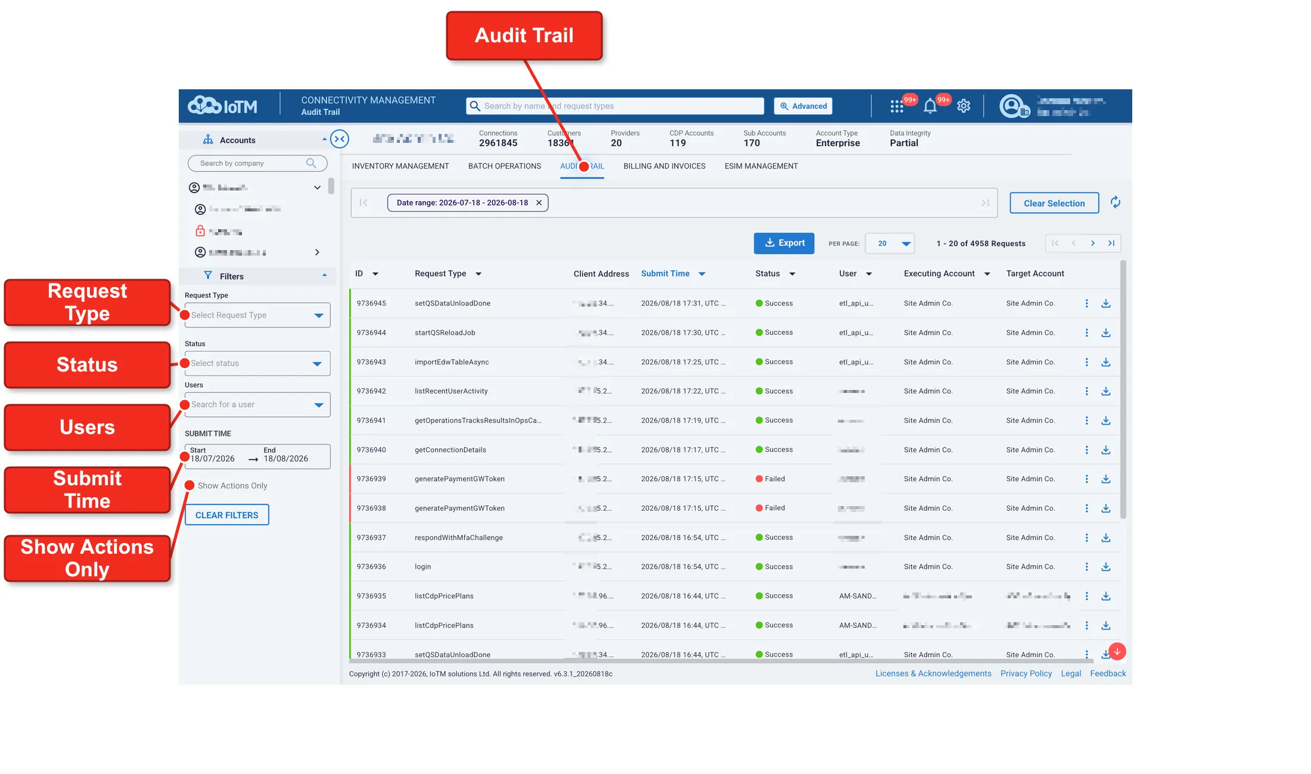
Task: Open row actions menu for request 9736945
Action: coord(1086,304)
